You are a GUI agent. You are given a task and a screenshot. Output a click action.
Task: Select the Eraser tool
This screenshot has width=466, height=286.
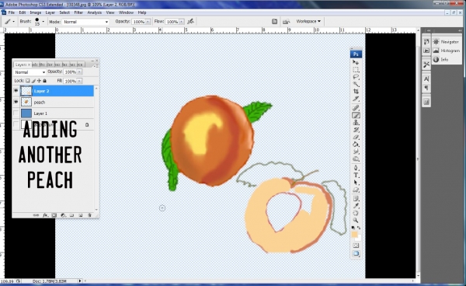coord(356,137)
